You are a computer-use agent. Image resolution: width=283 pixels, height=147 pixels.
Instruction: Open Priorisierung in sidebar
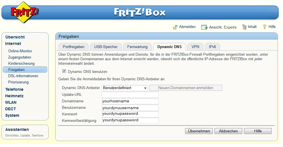[x=18, y=82]
